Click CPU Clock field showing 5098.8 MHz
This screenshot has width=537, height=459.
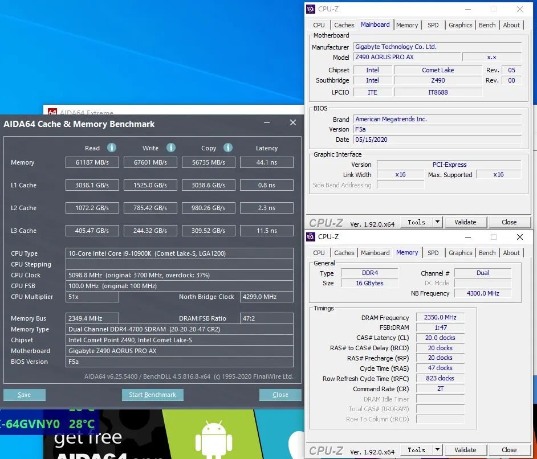pos(180,275)
